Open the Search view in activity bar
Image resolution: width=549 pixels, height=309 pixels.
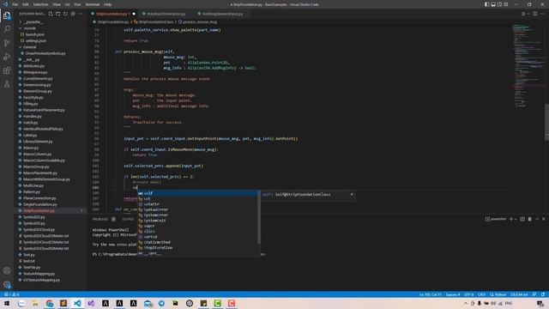7,29
